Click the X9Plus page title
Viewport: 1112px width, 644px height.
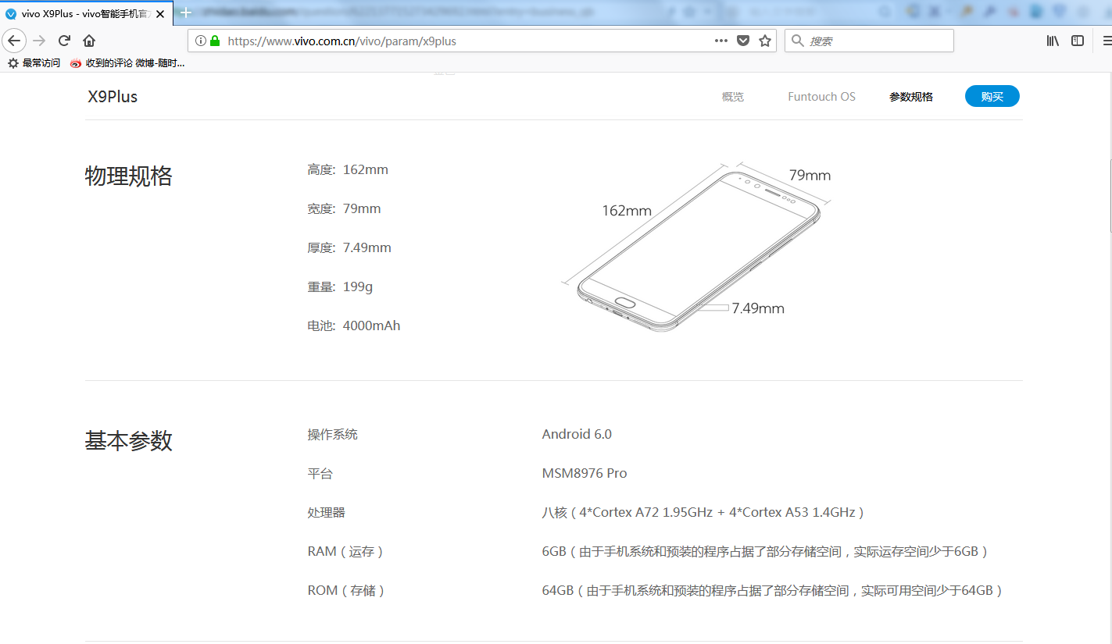(x=113, y=97)
